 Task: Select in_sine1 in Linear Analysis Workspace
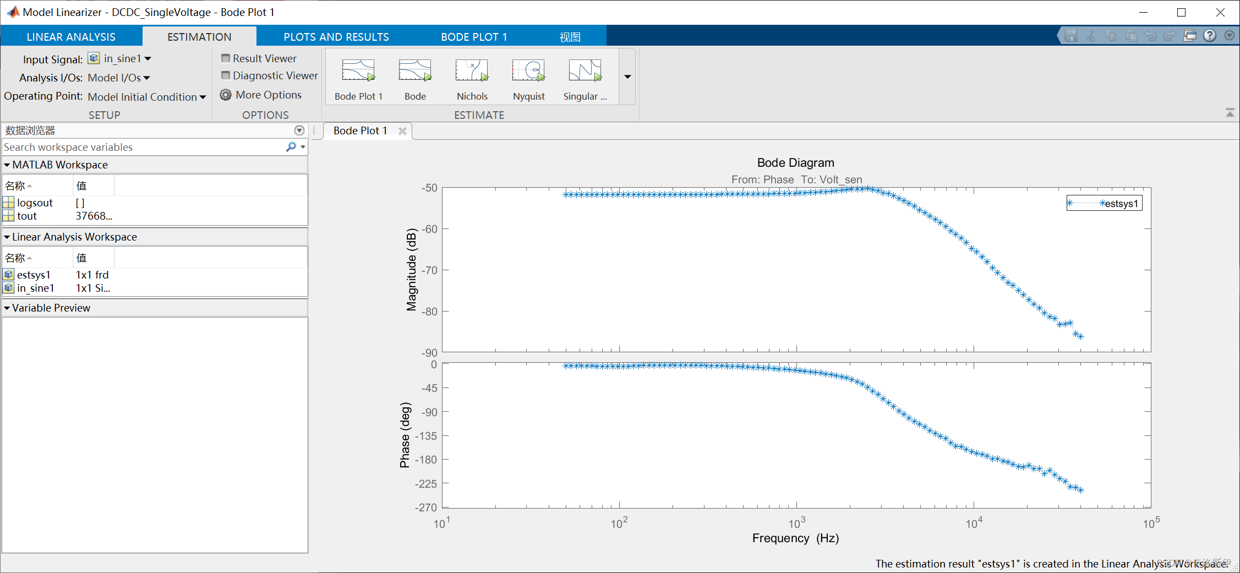(154, 288)
